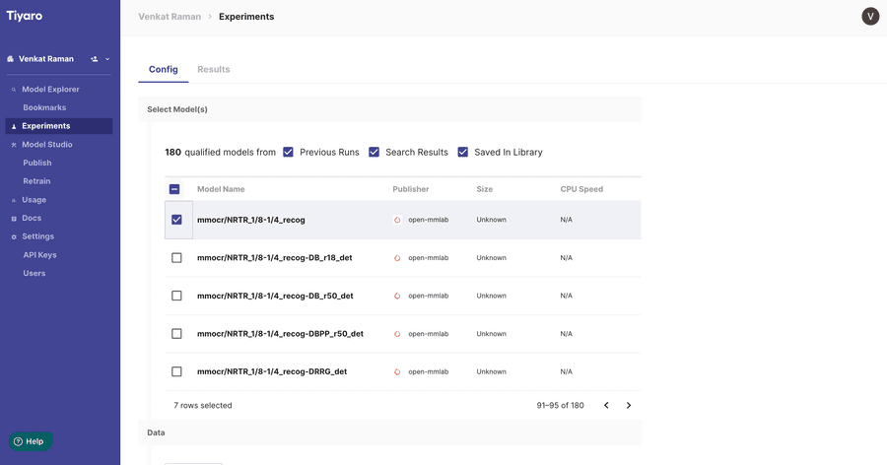
Task: Go to Model Studio page
Action: point(47,145)
